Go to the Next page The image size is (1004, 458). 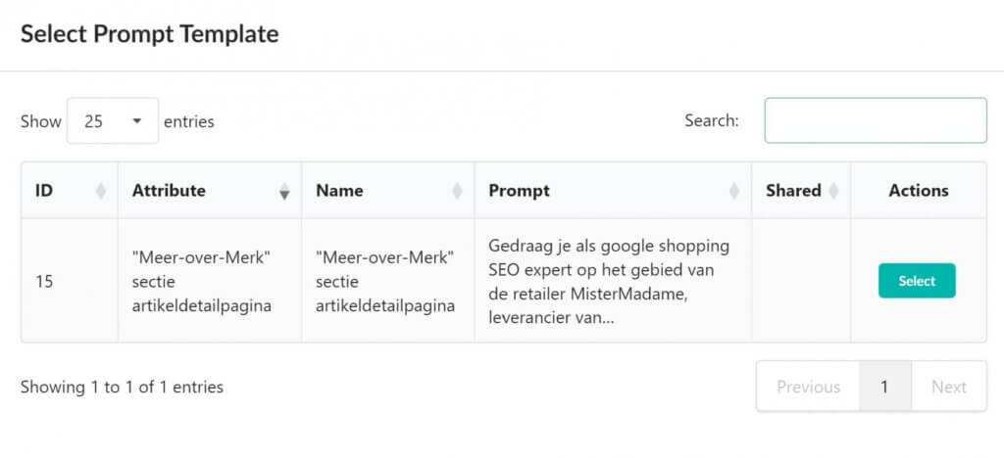tap(948, 387)
